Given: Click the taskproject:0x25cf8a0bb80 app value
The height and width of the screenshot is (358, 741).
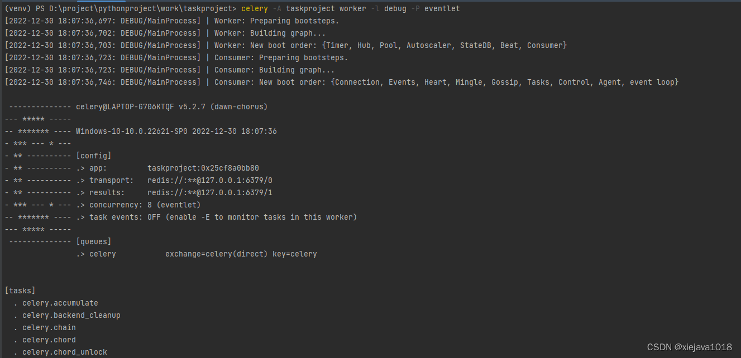Looking at the screenshot, I should click(x=203, y=168).
